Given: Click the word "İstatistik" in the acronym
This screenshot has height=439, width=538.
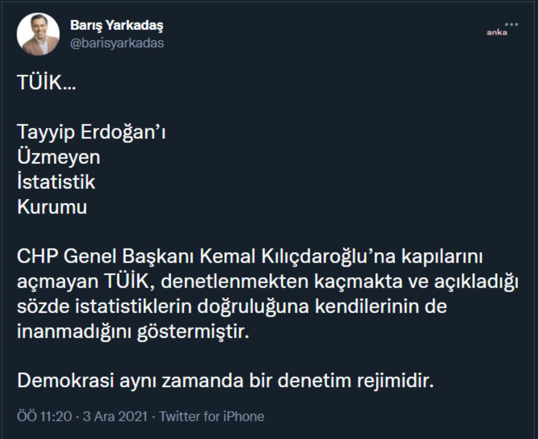Looking at the screenshot, I should (56, 182).
